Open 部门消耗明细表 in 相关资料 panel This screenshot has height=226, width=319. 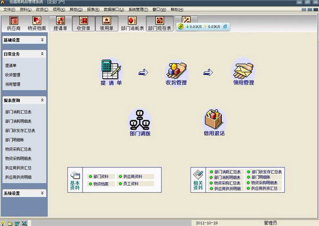(x=227, y=177)
